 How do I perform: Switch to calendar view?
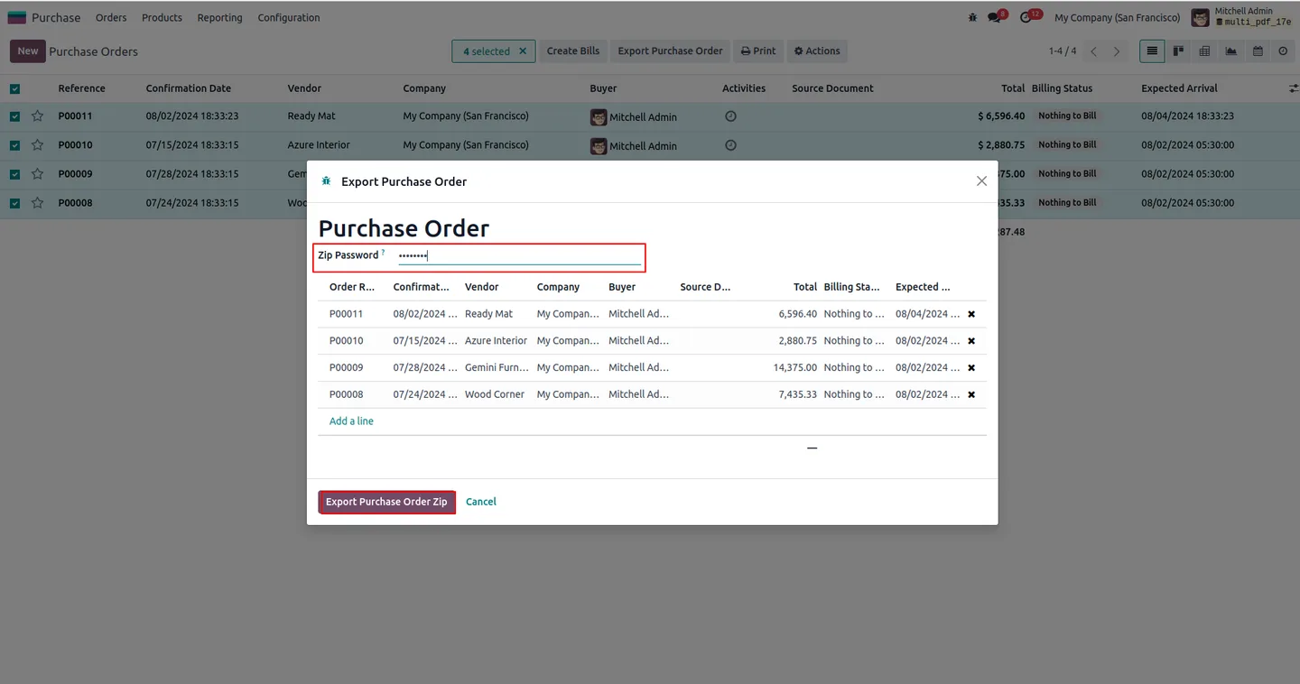(x=1257, y=51)
